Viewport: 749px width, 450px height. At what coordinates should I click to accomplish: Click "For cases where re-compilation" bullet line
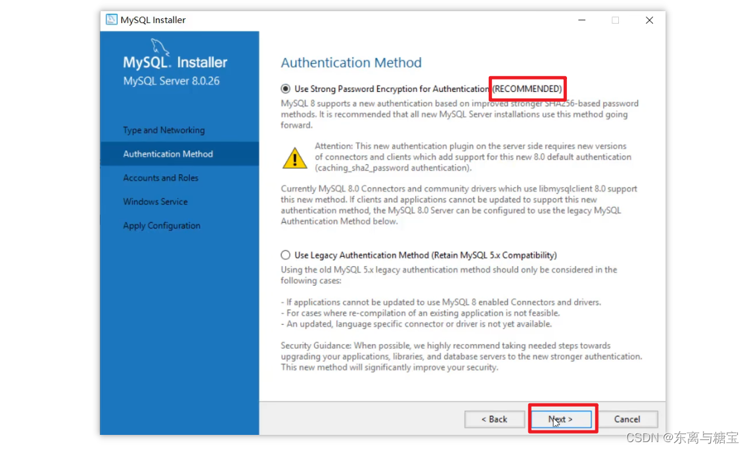420,313
